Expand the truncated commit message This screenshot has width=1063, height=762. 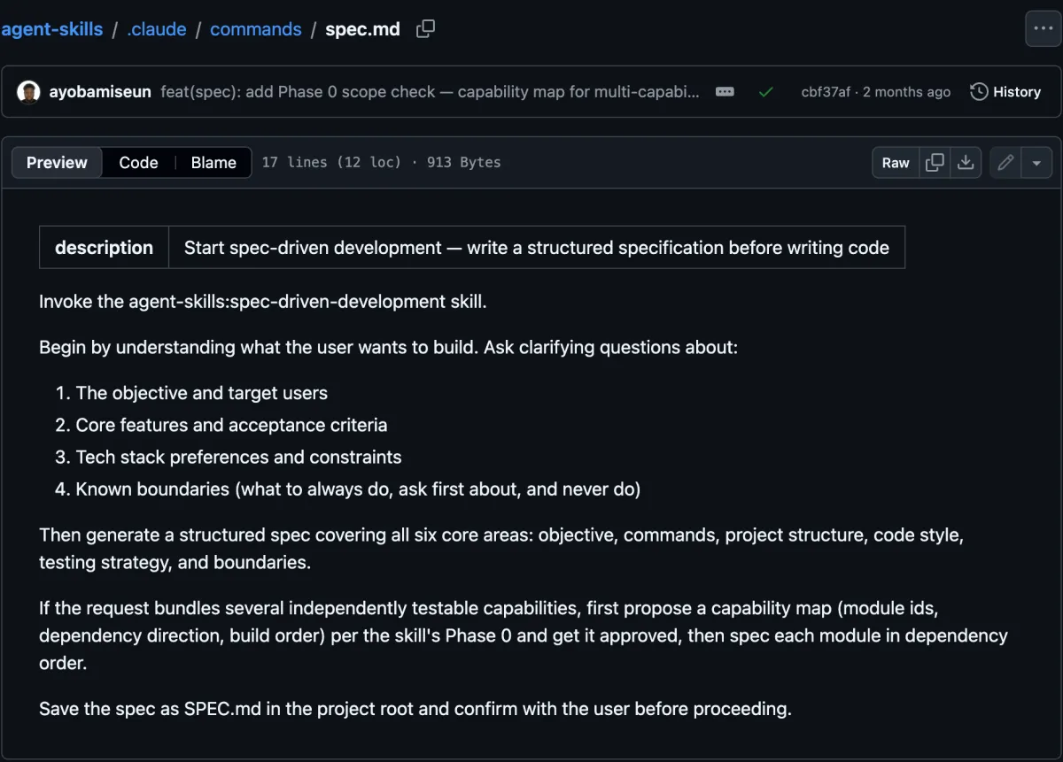[725, 92]
